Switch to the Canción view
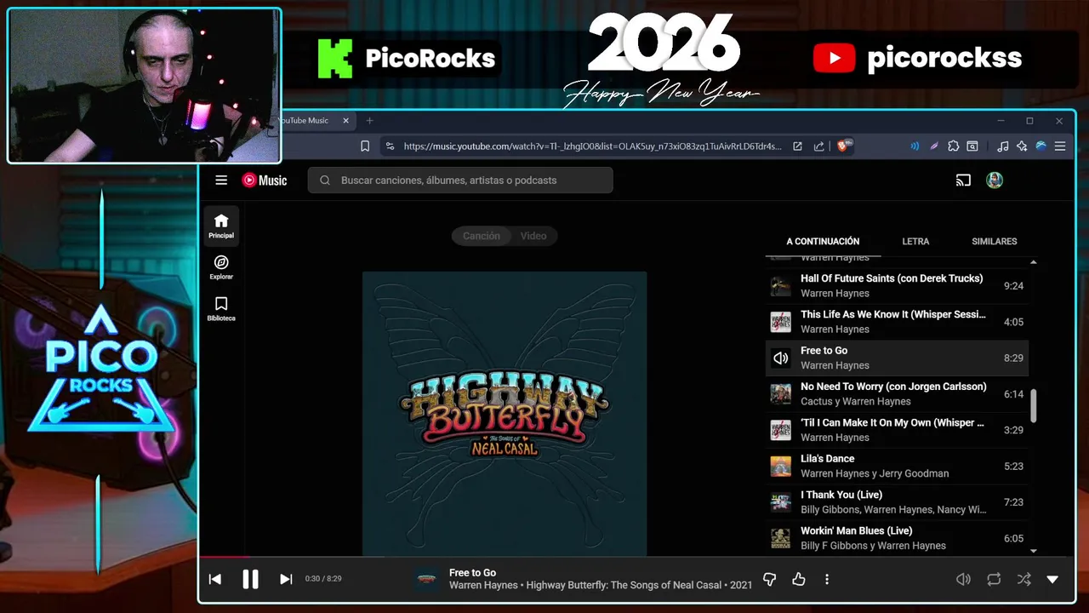 coord(482,236)
